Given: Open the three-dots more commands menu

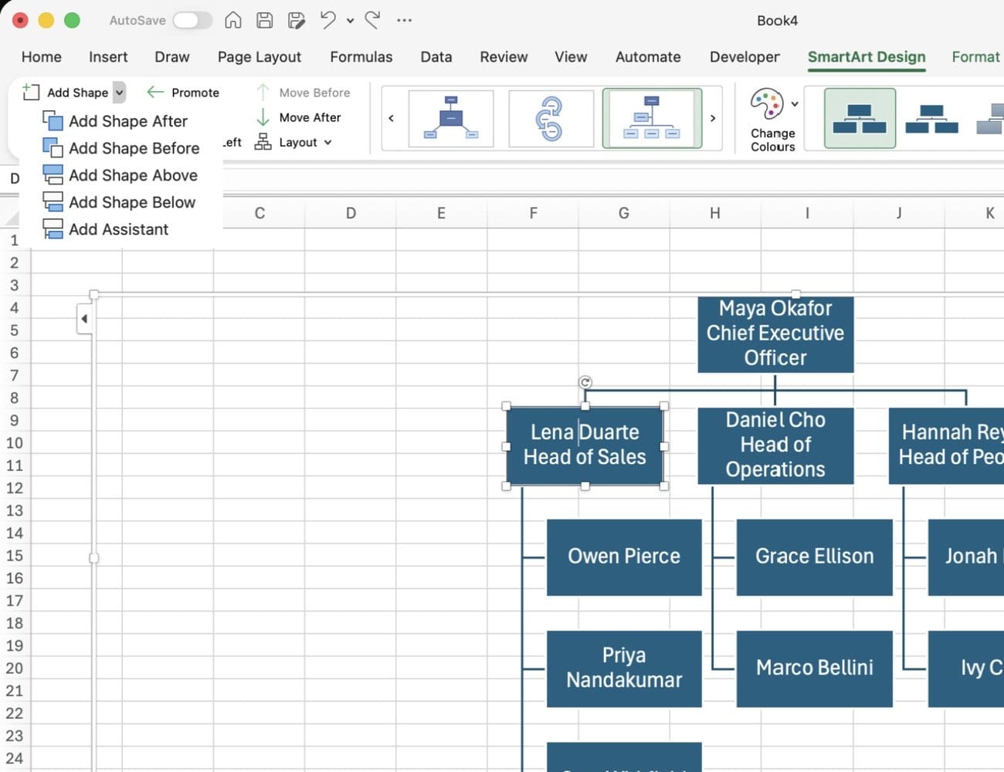Looking at the screenshot, I should (x=404, y=20).
